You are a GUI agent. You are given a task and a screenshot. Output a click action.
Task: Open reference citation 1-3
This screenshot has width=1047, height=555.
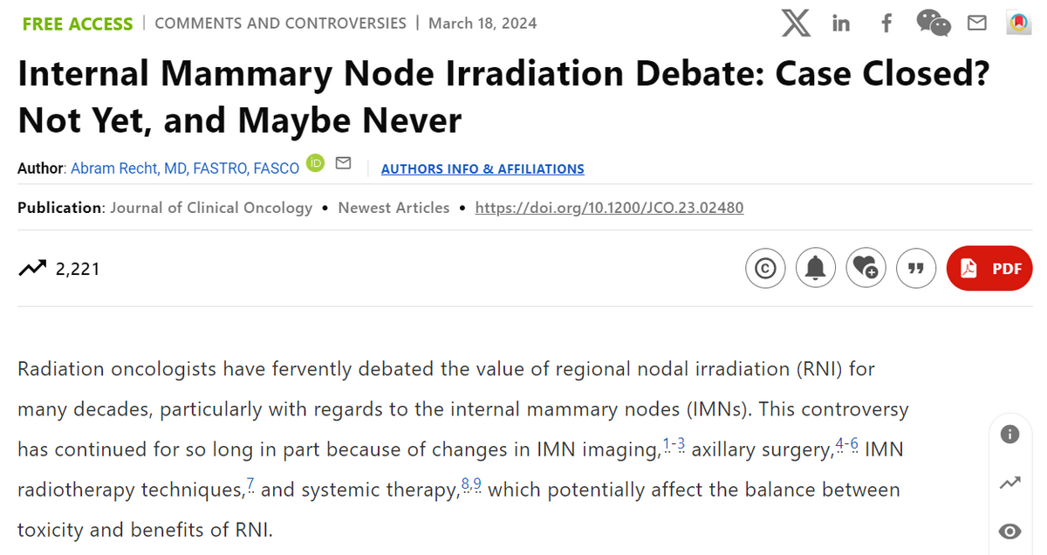674,445
